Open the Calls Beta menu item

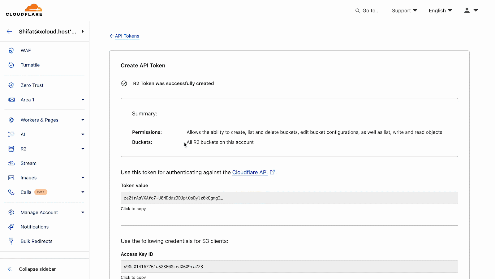pyautogui.click(x=26, y=192)
